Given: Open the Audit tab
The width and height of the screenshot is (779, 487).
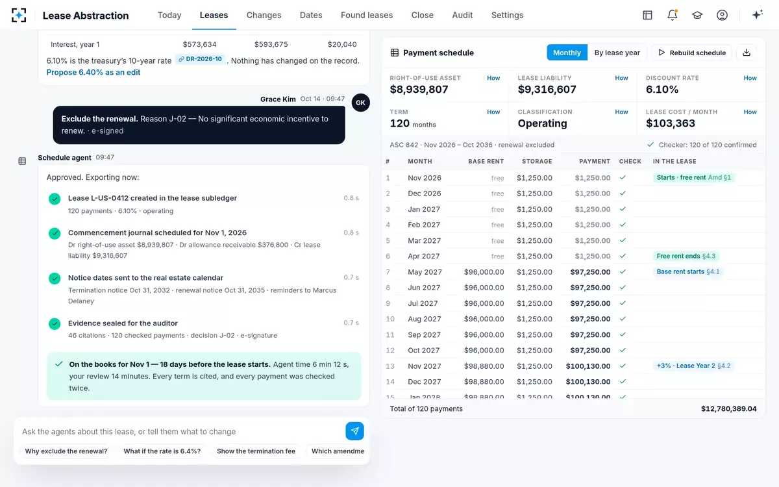Looking at the screenshot, I should tap(462, 15).
